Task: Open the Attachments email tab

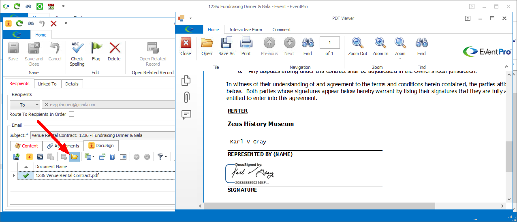Action: 63,146
